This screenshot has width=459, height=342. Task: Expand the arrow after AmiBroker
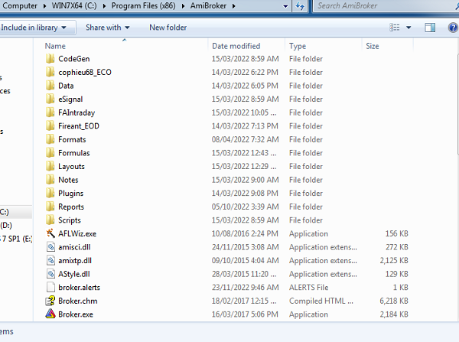click(233, 6)
